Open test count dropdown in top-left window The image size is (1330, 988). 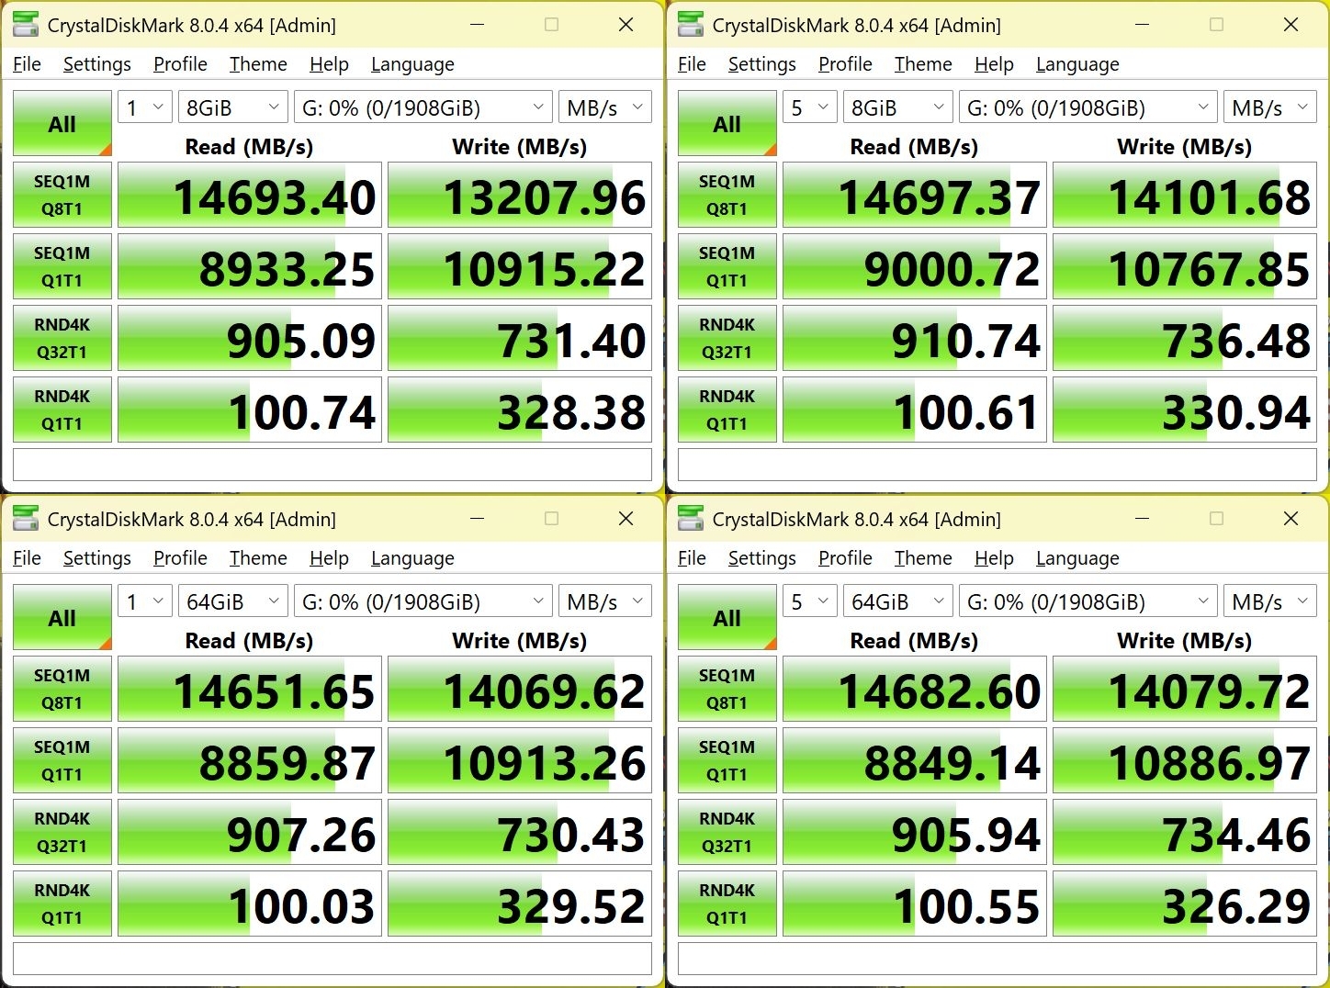(x=145, y=107)
